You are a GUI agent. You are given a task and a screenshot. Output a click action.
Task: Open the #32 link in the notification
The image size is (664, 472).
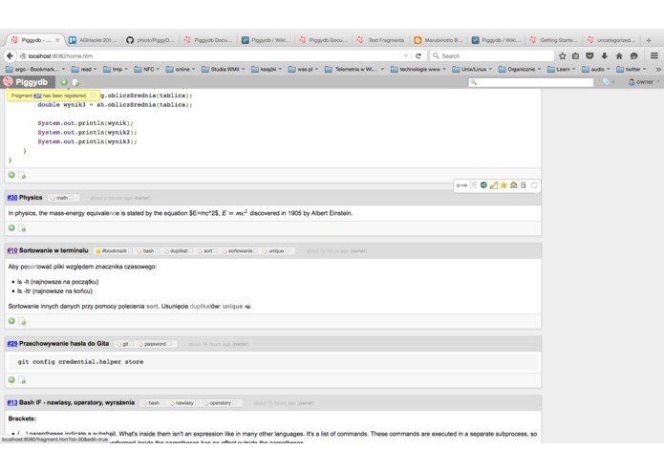pyautogui.click(x=37, y=96)
